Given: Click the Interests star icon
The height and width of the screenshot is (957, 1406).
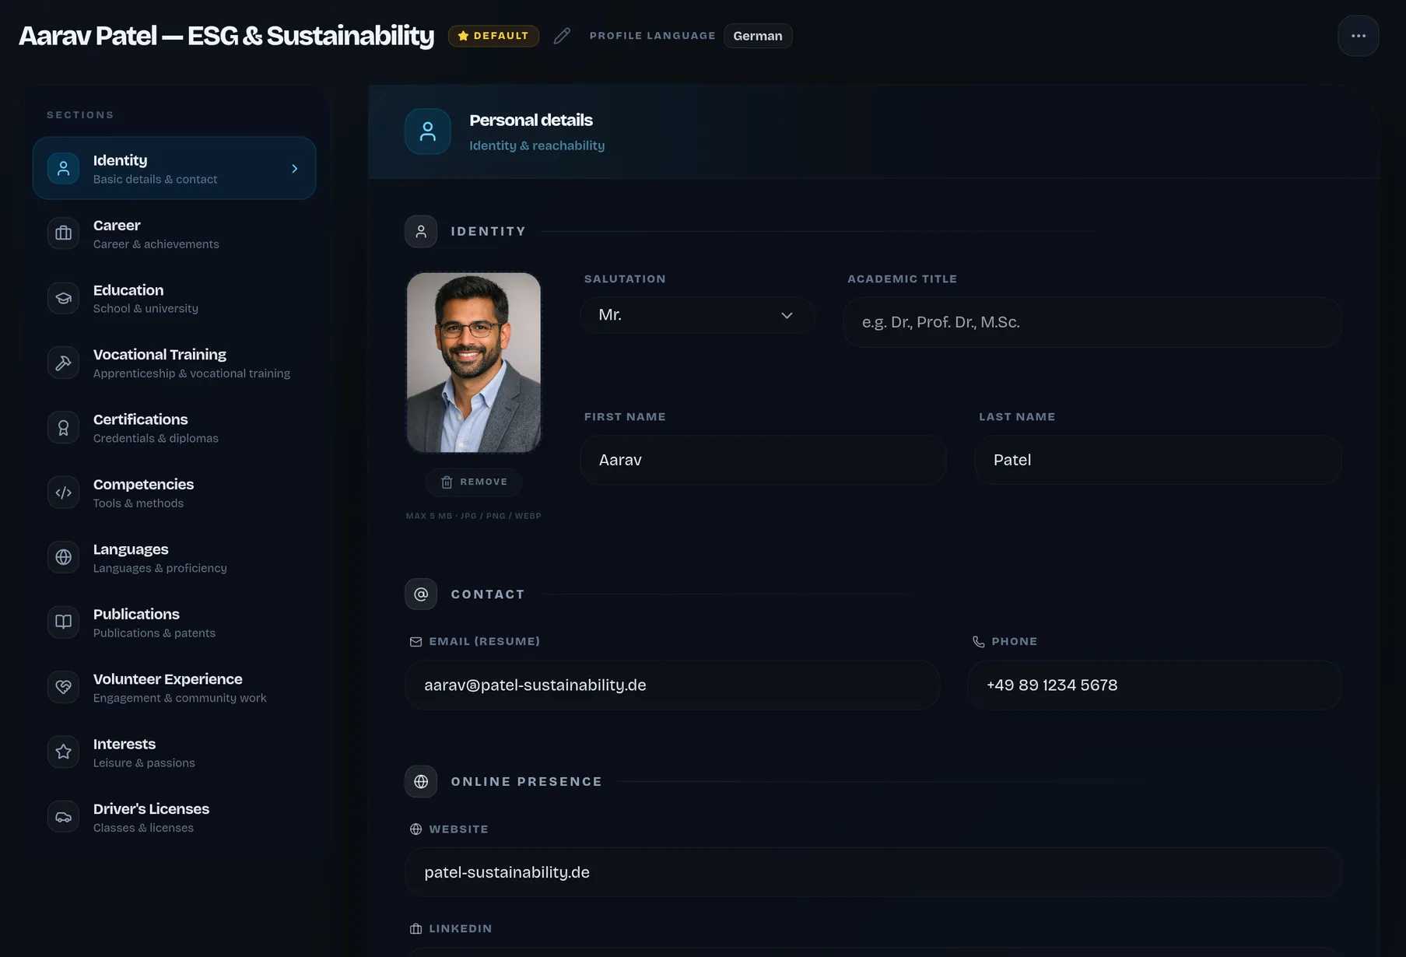Looking at the screenshot, I should [63, 752].
